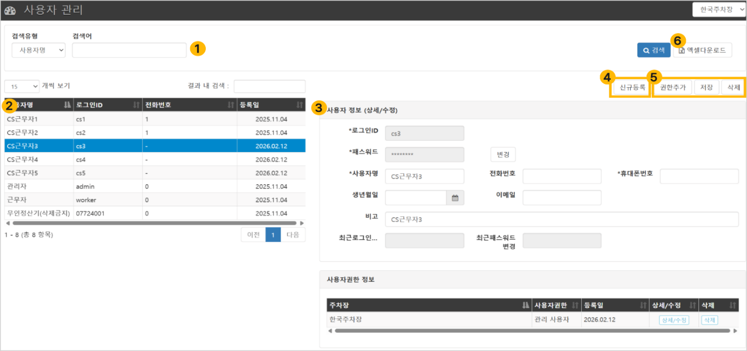Click the 검색어 search text field
Screen dimensions: 747x351
pos(129,50)
